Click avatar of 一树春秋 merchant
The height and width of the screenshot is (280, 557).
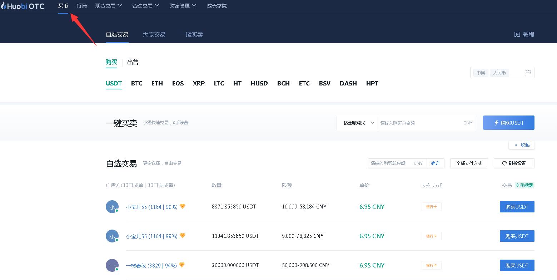coord(112,265)
